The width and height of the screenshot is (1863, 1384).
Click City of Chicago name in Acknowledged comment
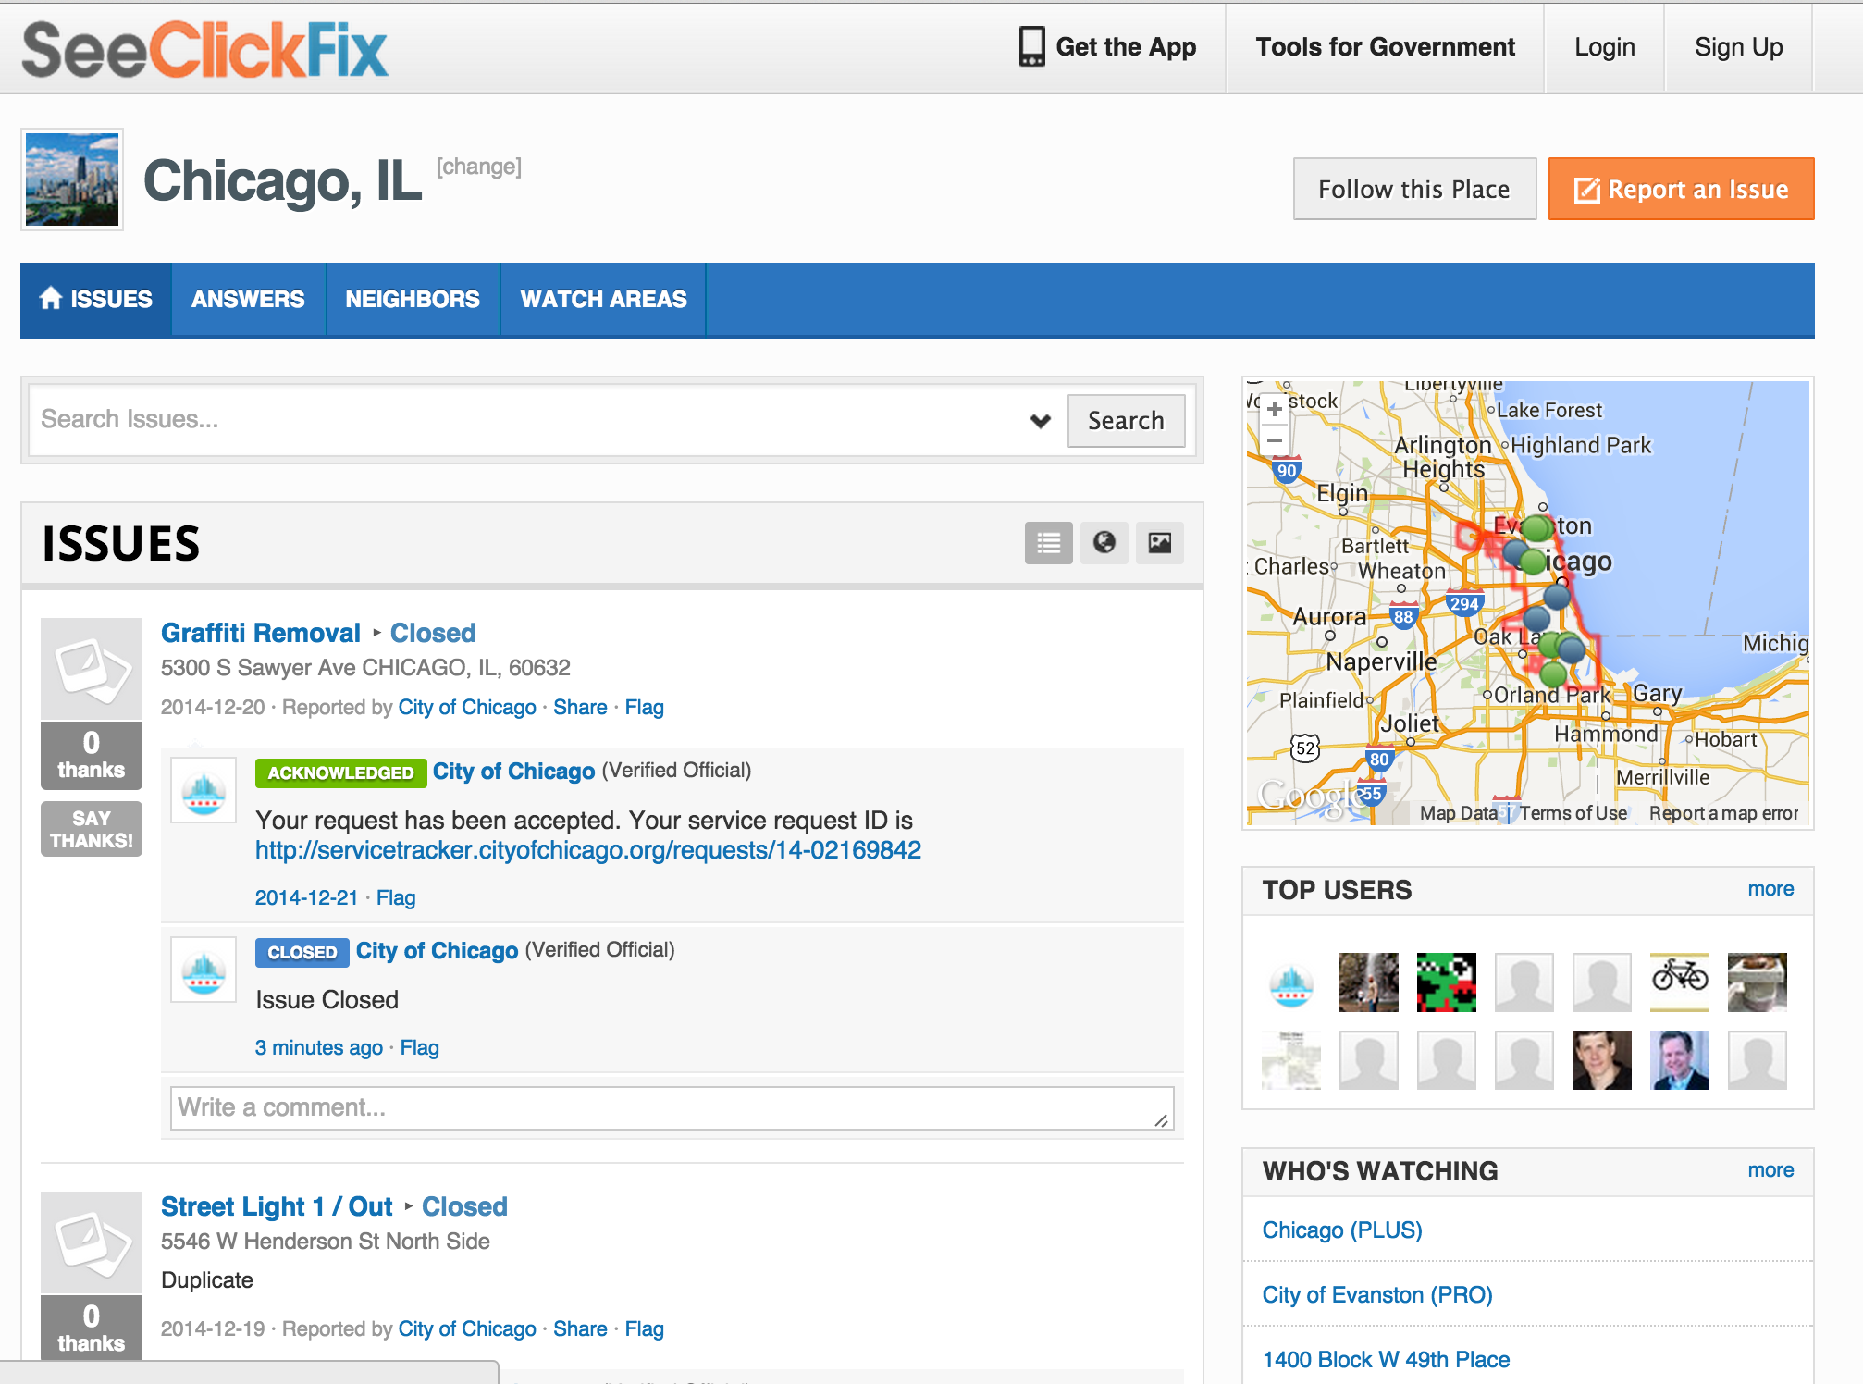513,771
